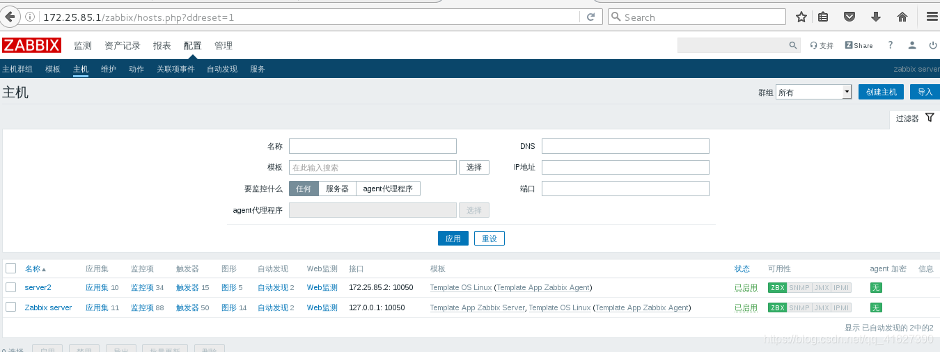Click 无 encryption badge for Zabbix server
The image size is (940, 352).
[x=876, y=307]
